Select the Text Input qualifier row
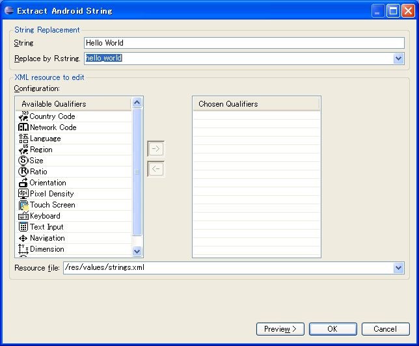 [74, 227]
